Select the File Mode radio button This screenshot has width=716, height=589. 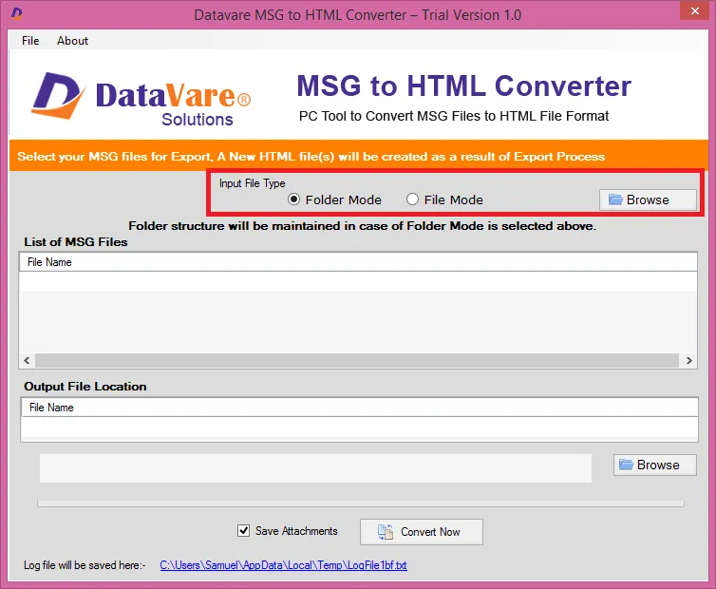tap(412, 199)
